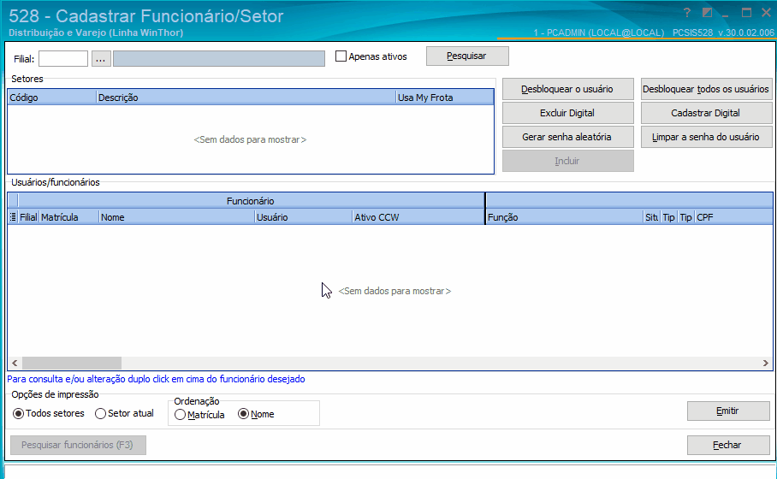Click the Excluir Digital button

pos(568,113)
